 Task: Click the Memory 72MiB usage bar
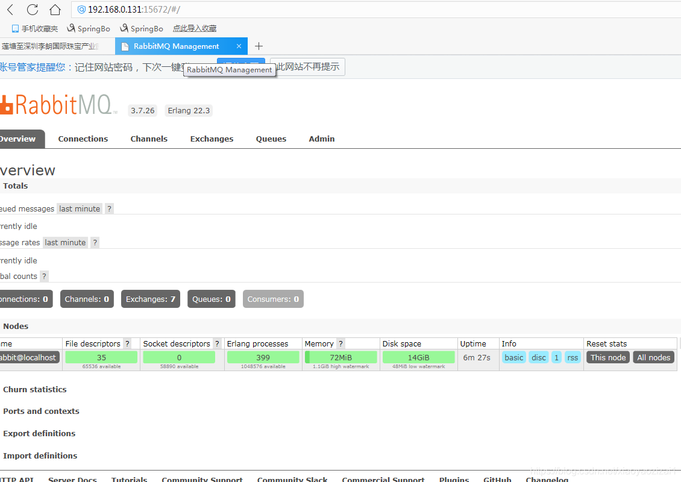point(341,357)
